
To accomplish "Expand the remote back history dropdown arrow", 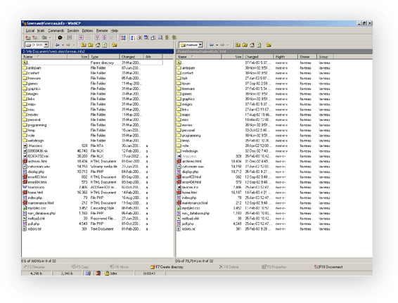I will [217, 45].
